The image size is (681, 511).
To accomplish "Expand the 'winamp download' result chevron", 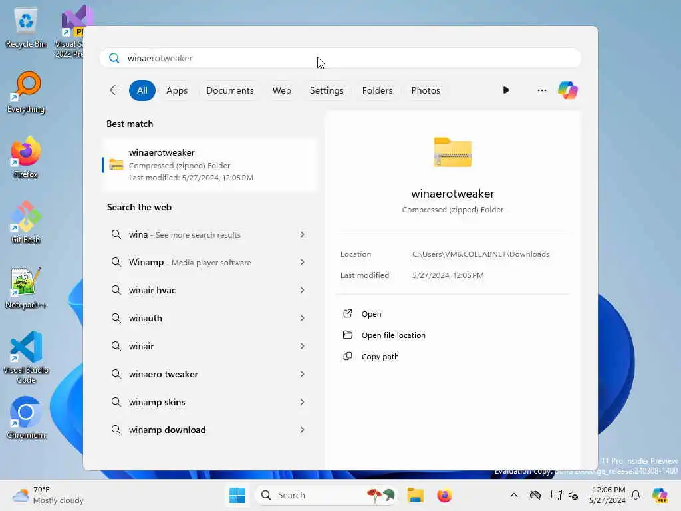I will click(x=302, y=430).
